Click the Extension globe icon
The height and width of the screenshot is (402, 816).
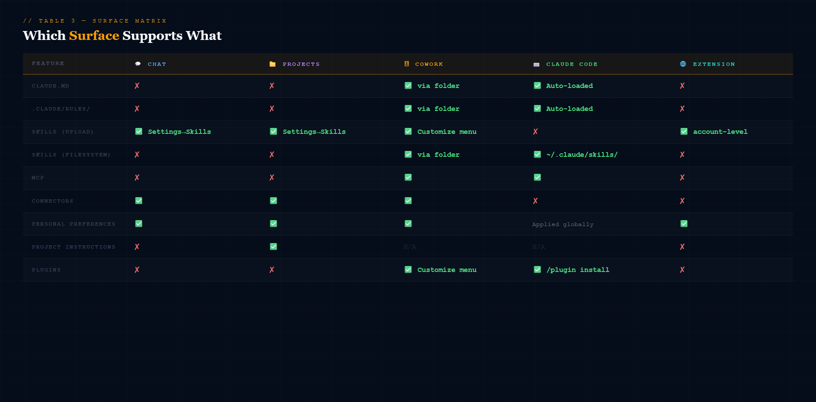point(683,64)
